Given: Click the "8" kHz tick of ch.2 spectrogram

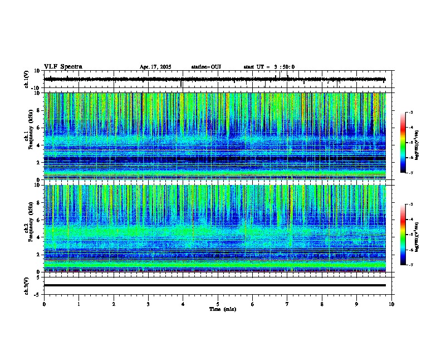Looking at the screenshot, I should [x=38, y=203].
